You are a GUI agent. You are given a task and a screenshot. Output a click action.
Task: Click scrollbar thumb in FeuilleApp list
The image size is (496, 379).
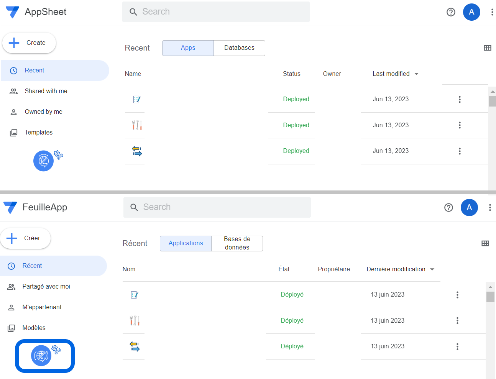tap(490, 297)
